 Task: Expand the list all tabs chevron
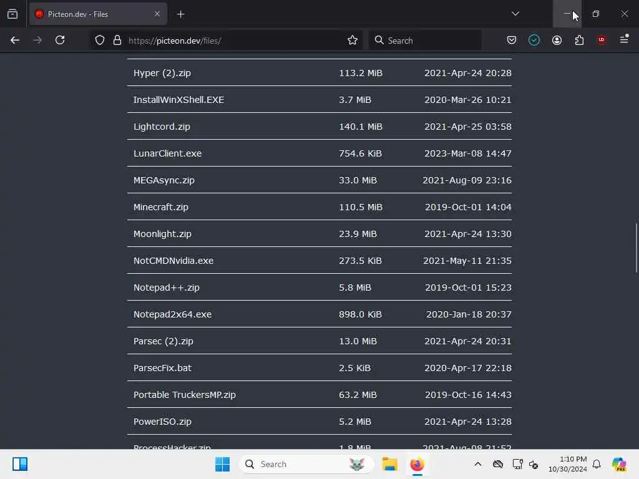pyautogui.click(x=515, y=14)
